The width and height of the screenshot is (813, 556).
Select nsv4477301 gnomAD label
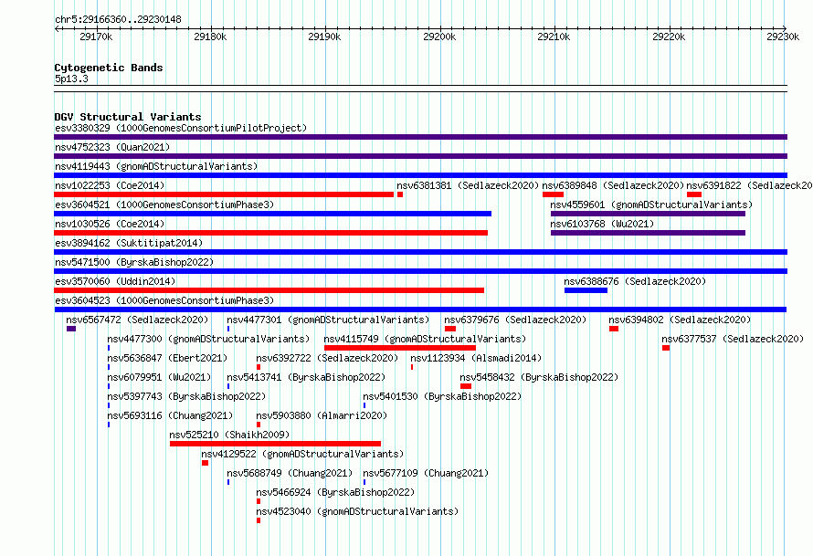click(328, 320)
